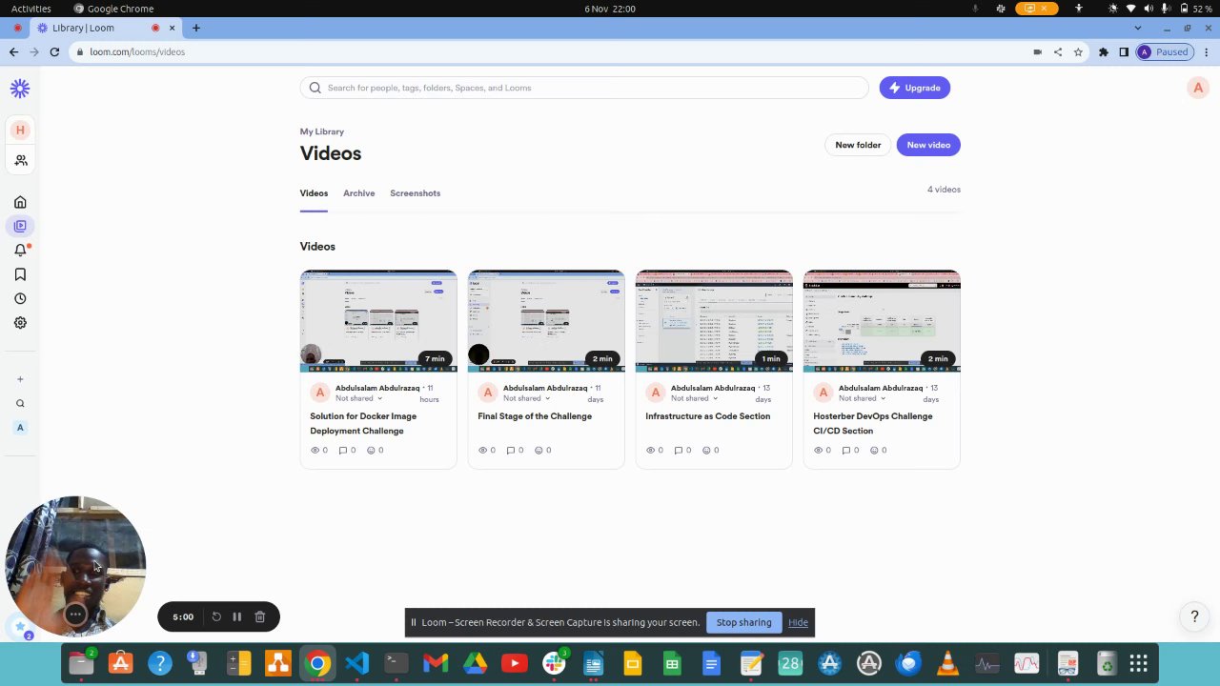This screenshot has height=686, width=1220.
Task: Click the Chrome address bar
Action: click(553, 52)
